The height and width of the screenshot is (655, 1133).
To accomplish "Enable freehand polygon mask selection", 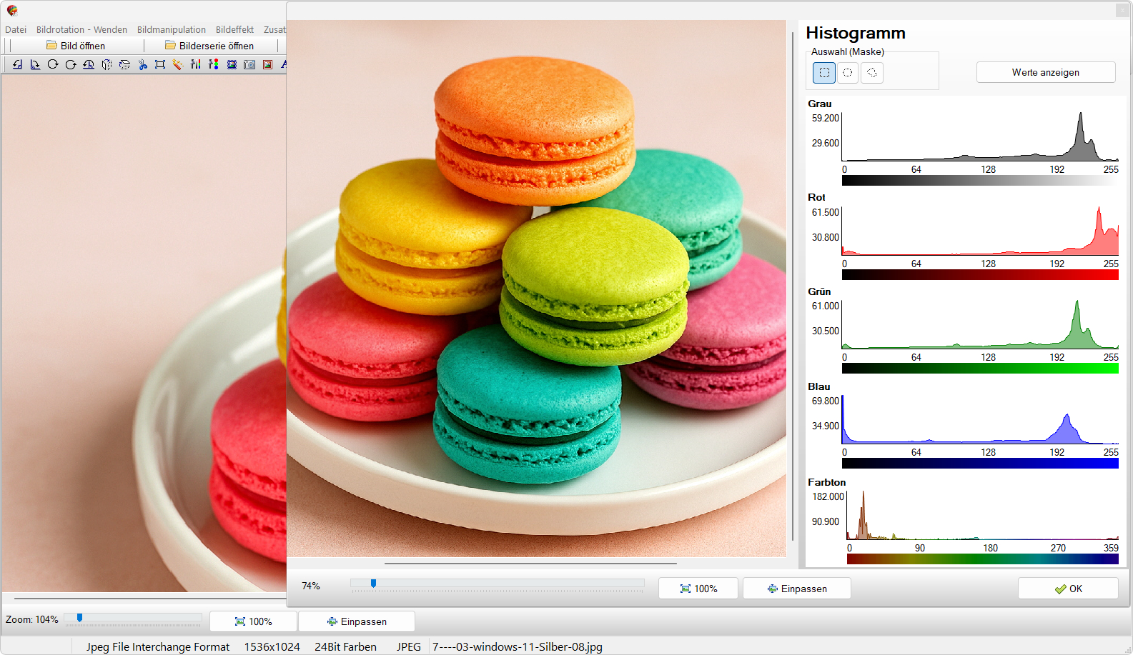I will click(x=871, y=72).
